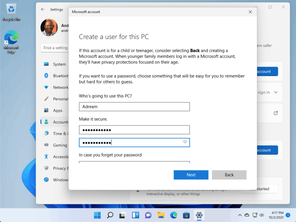
Task: Expand the sign in dropdown chevron
Action: (276, 93)
